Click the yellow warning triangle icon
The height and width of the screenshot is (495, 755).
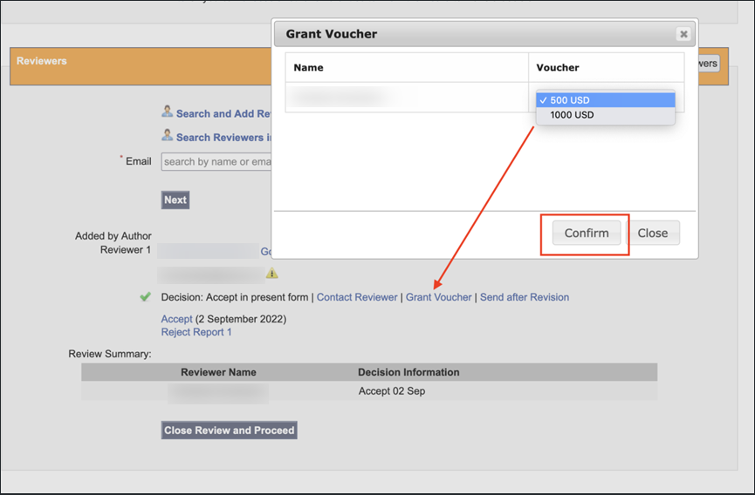point(272,274)
